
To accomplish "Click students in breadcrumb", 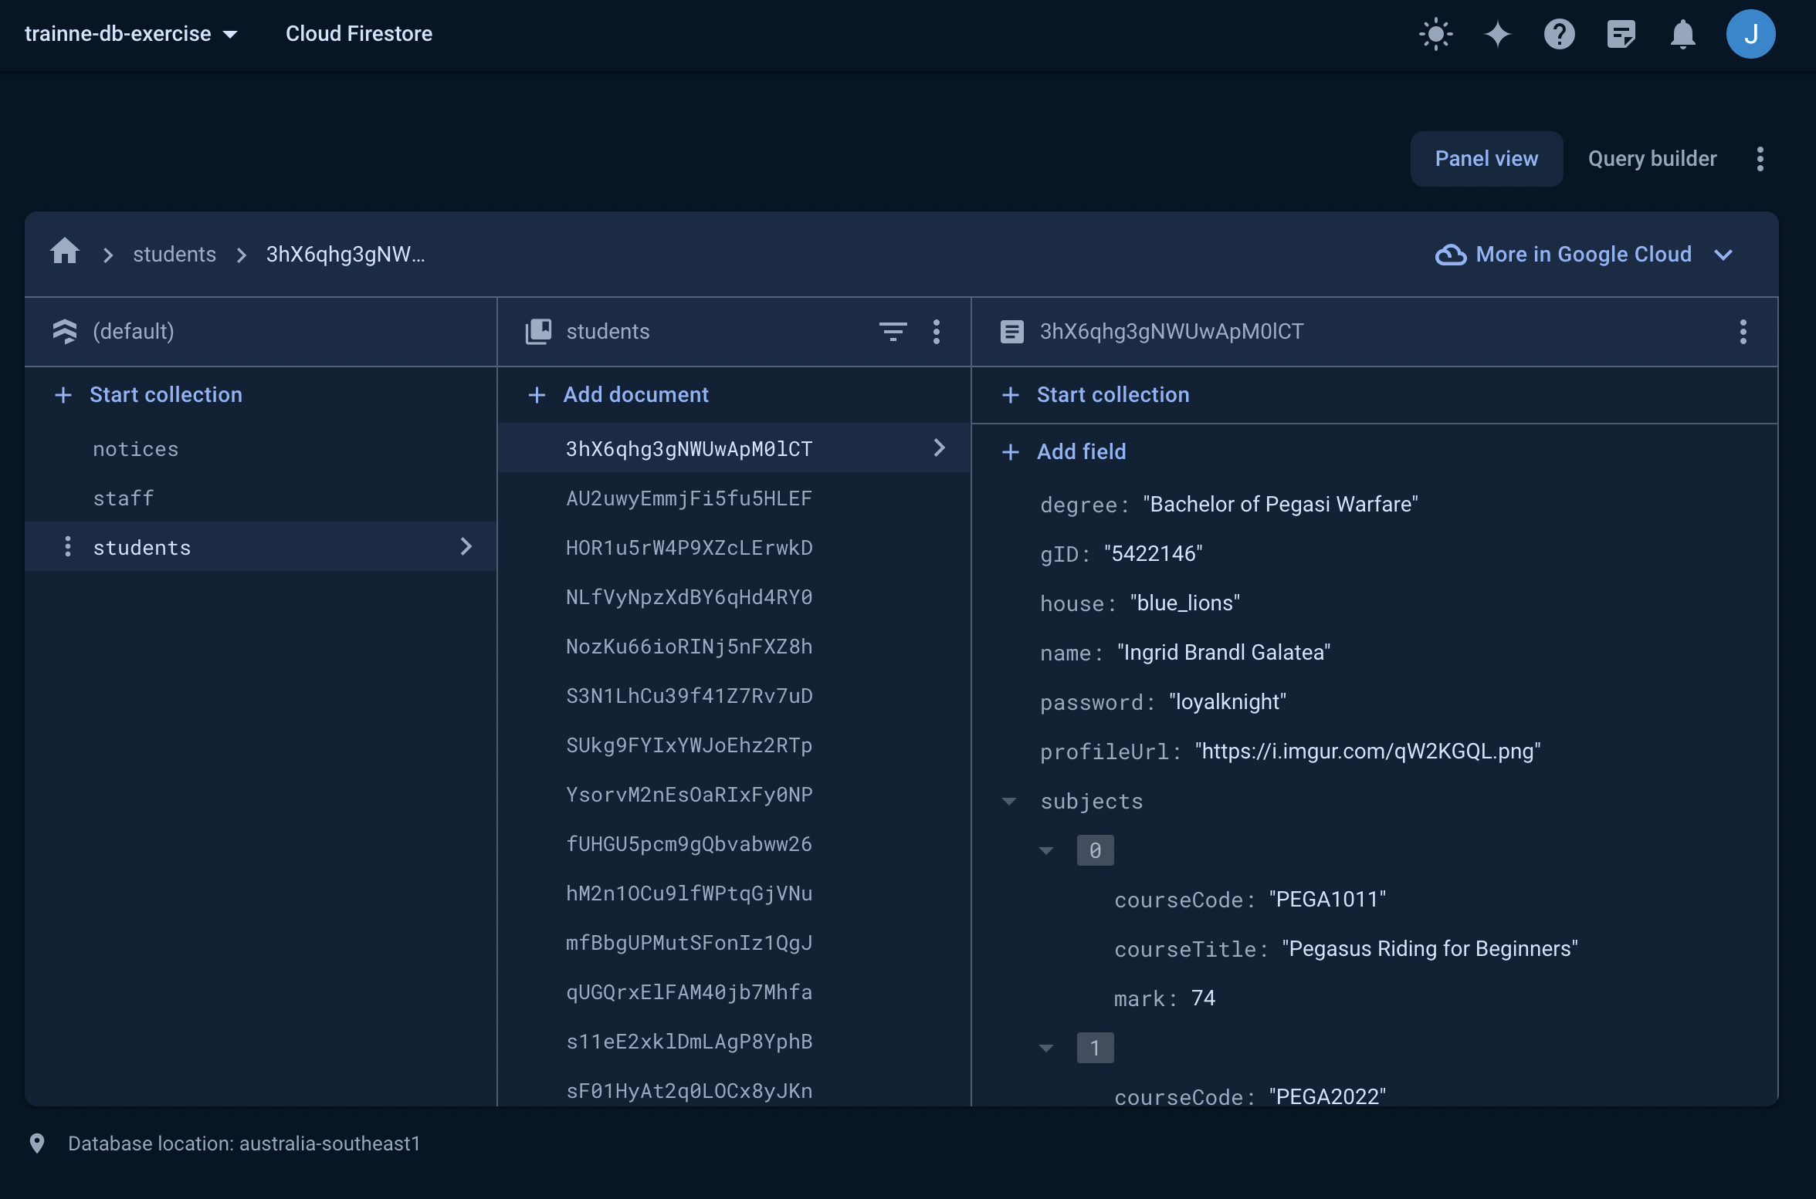I will point(174,255).
